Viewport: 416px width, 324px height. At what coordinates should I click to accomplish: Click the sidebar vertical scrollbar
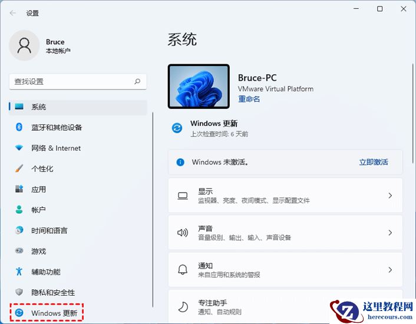coord(153,210)
